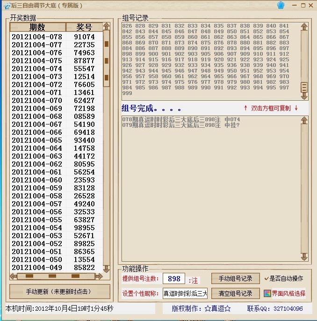
Task: Select row 20121004-055
Action: click(56, 219)
